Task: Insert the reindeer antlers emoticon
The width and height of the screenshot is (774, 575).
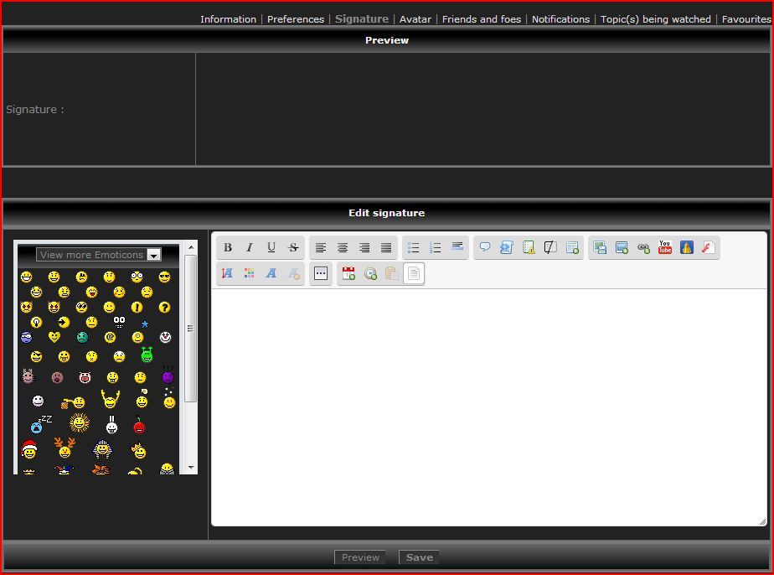Action: [64, 448]
